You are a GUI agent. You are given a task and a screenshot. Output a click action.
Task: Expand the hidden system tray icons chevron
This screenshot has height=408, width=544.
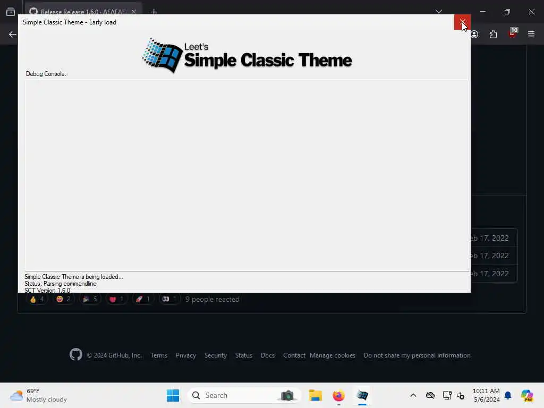click(x=413, y=395)
